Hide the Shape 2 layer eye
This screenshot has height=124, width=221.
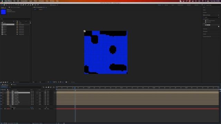click(x=1, y=102)
